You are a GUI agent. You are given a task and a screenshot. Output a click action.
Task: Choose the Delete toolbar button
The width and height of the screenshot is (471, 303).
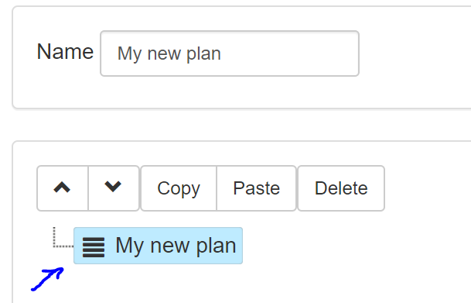pos(341,188)
